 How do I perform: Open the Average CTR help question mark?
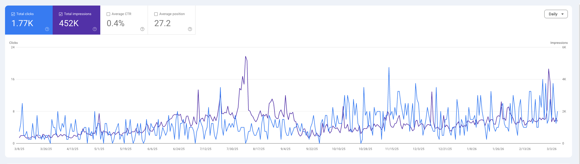pos(142,29)
